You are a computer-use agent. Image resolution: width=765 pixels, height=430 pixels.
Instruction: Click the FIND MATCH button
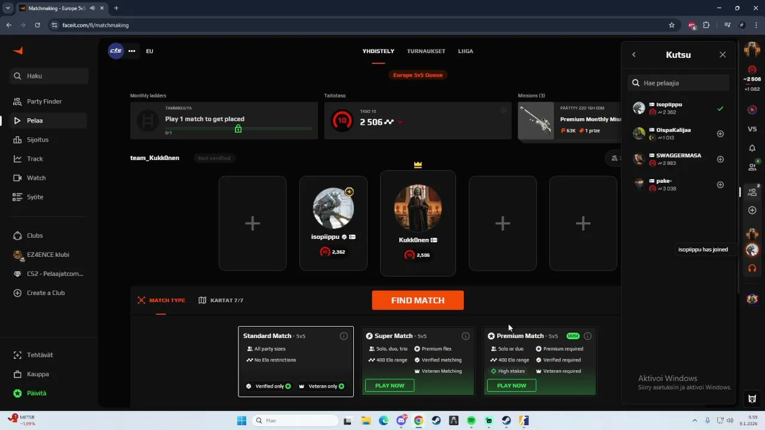[x=418, y=300]
